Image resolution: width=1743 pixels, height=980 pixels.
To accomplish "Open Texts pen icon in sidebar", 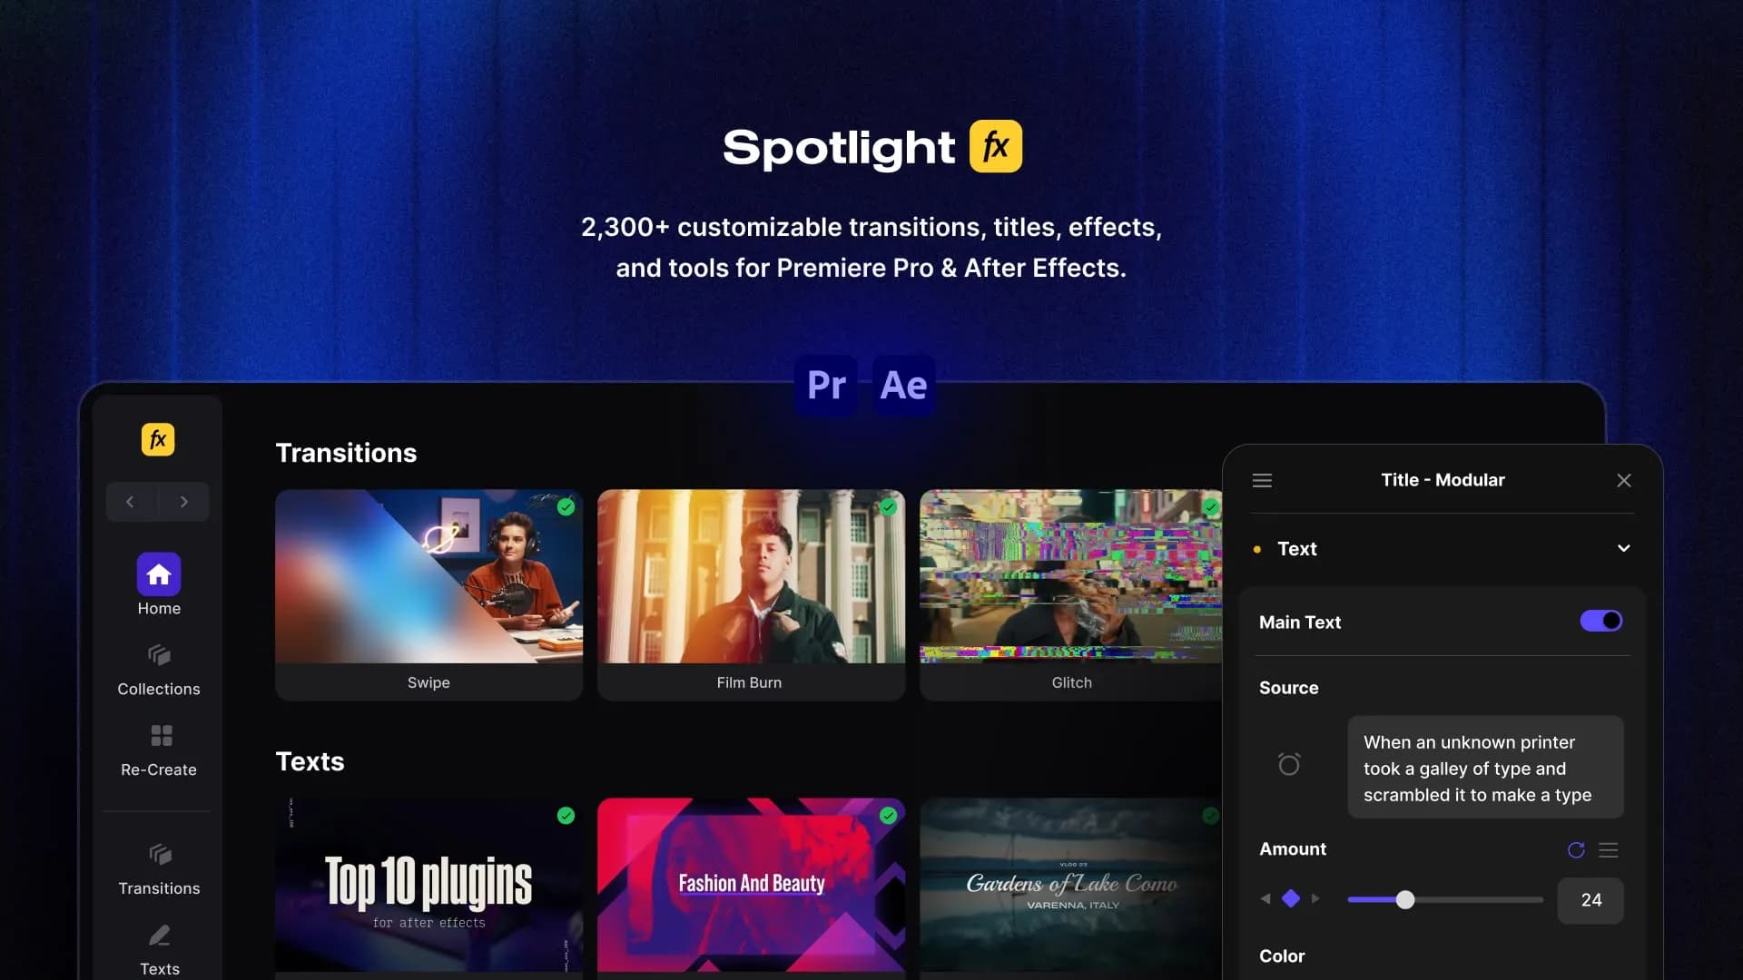I will [159, 936].
